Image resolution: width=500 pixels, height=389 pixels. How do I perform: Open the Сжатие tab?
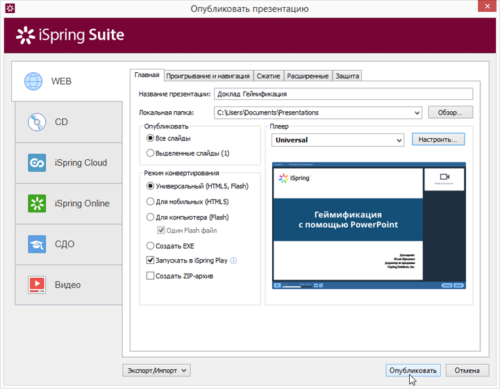coord(268,76)
